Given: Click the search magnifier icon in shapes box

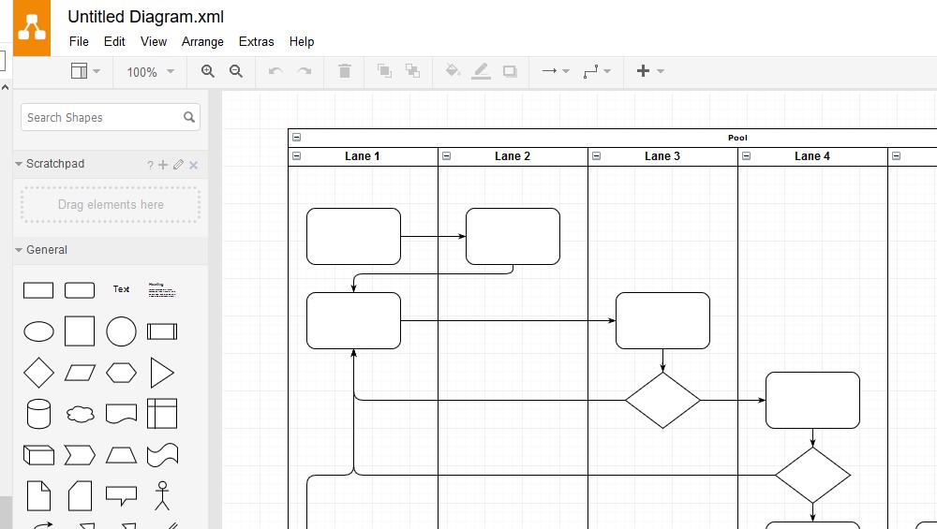Looking at the screenshot, I should (189, 117).
